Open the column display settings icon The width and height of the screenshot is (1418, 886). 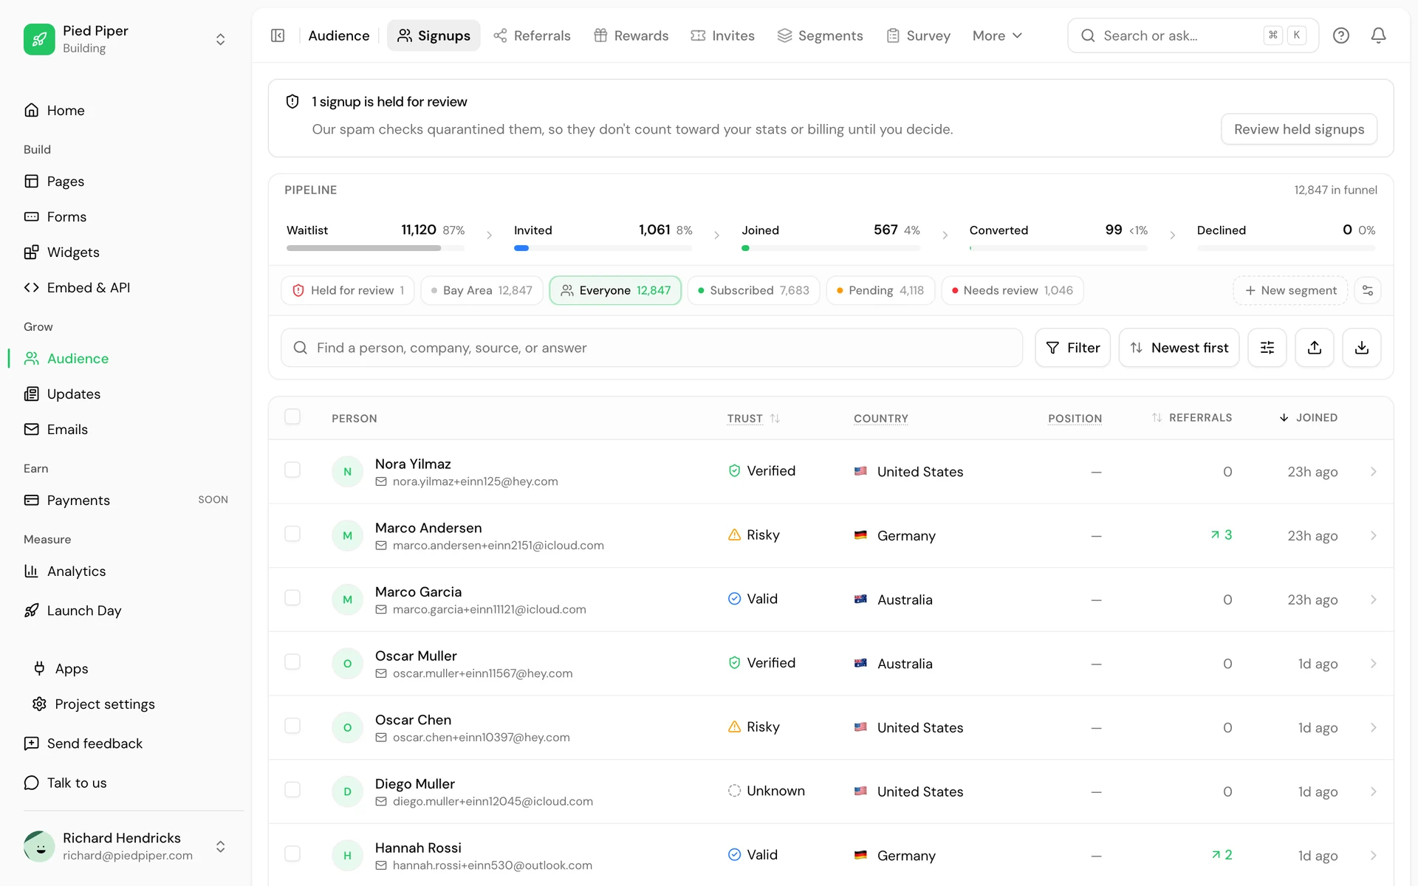coord(1267,348)
